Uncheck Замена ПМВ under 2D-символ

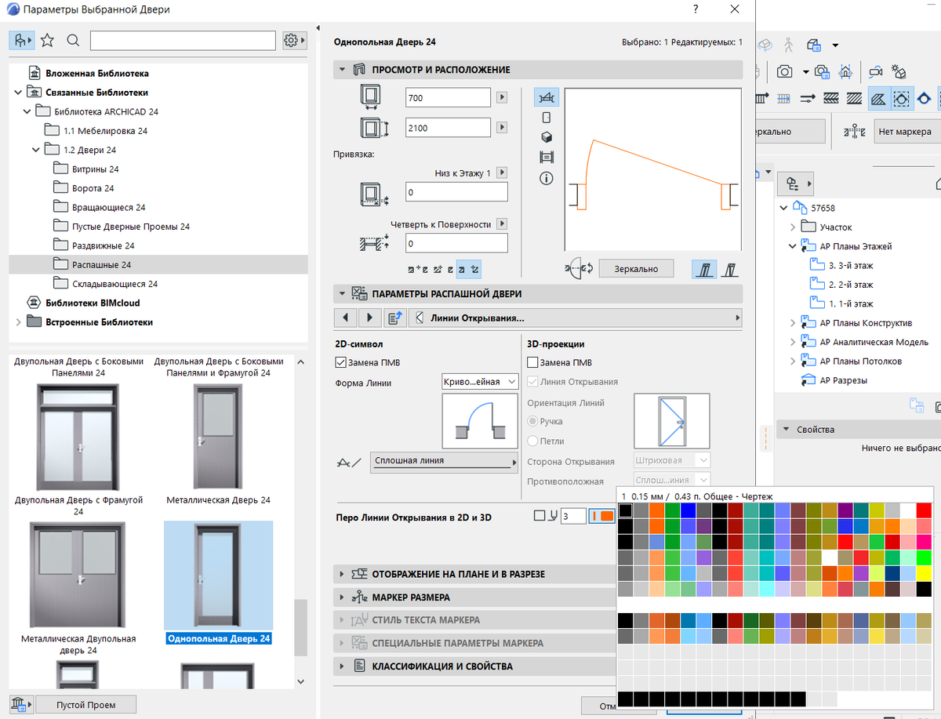pos(340,362)
